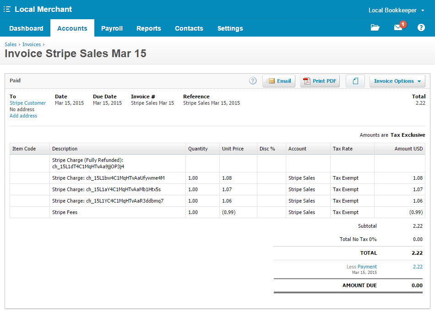Click the invoice help circle icon
Image resolution: width=435 pixels, height=311 pixels.
tap(253, 80)
